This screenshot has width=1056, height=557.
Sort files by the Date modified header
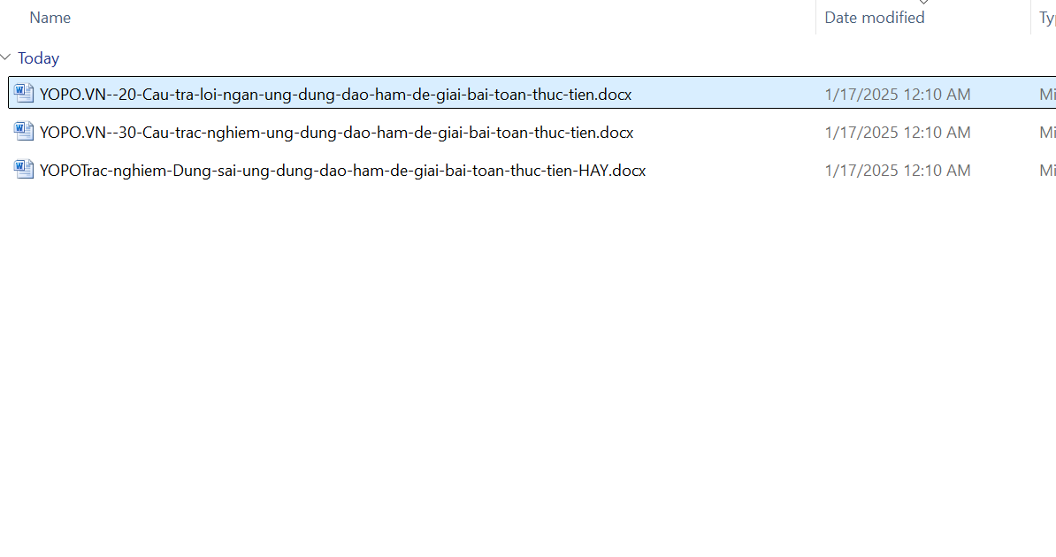874,18
